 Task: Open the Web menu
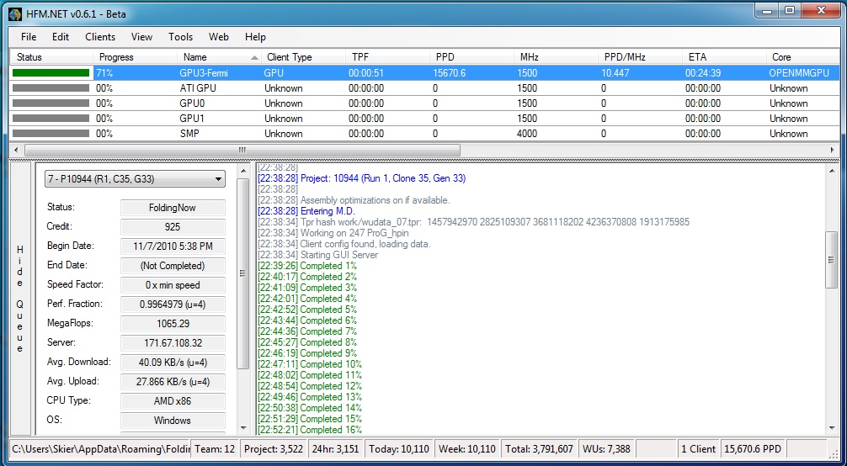coord(219,37)
